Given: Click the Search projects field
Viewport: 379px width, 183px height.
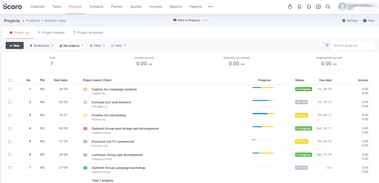Looking at the screenshot, I should click(x=353, y=45).
